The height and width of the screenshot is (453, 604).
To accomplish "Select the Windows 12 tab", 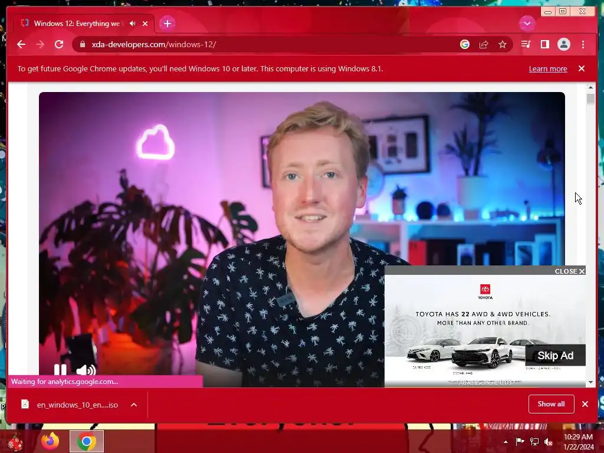I will 77,24.
